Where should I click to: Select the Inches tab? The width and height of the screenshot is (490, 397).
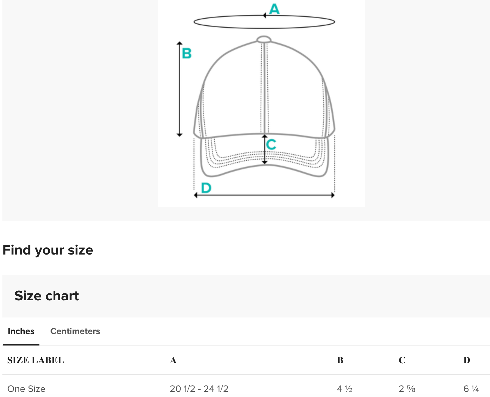21,331
